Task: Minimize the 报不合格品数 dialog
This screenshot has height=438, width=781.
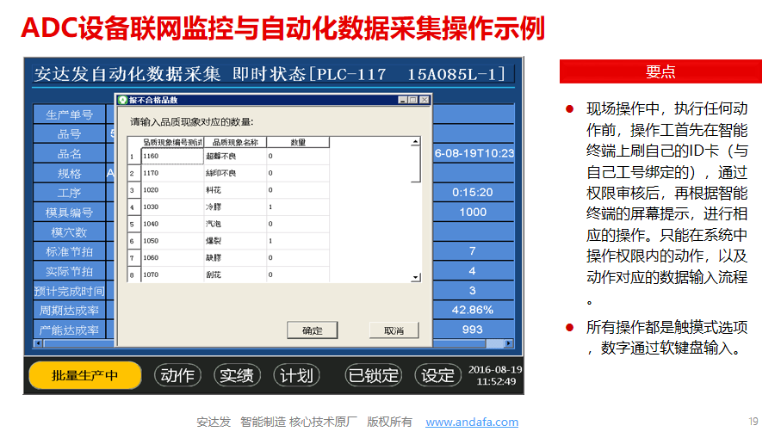Action: coord(403,100)
